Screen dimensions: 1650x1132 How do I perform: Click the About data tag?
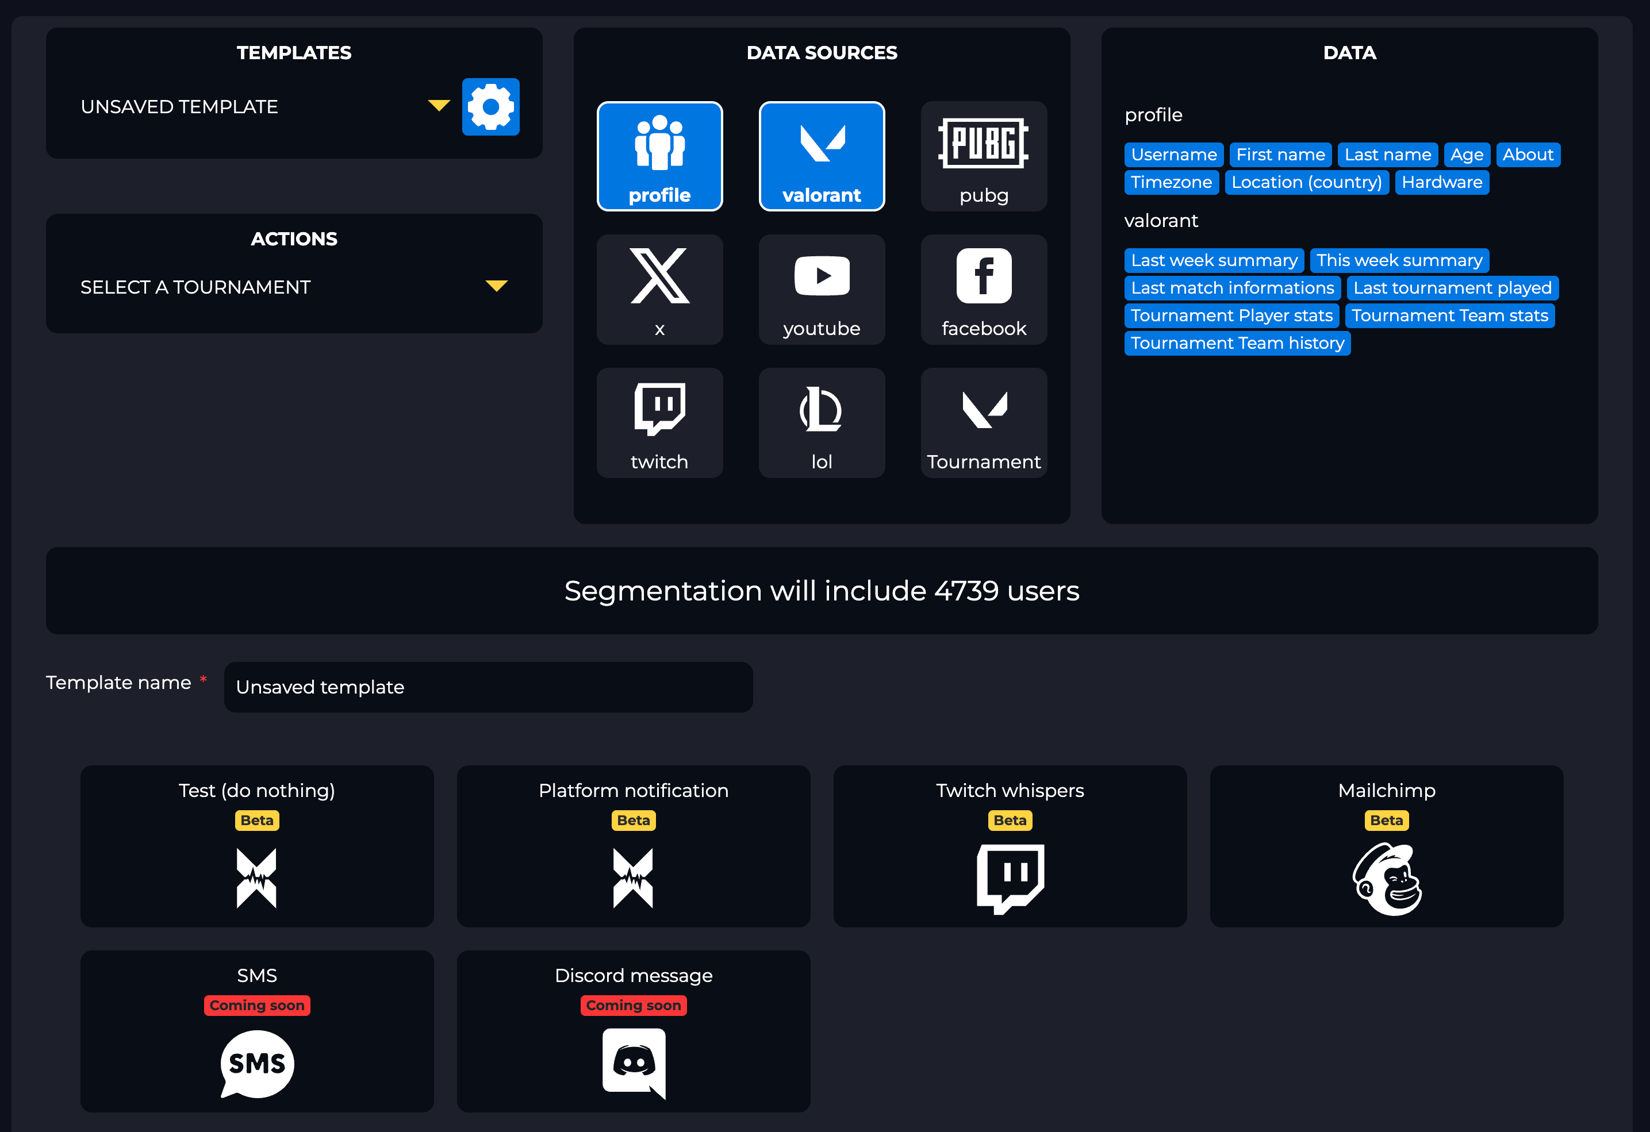tap(1528, 155)
